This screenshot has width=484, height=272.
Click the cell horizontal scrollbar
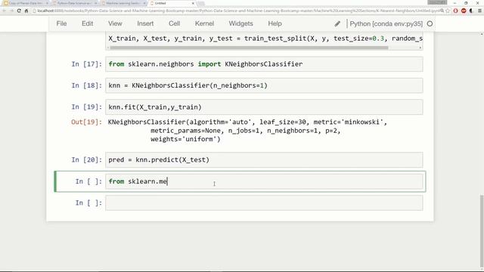249,48
